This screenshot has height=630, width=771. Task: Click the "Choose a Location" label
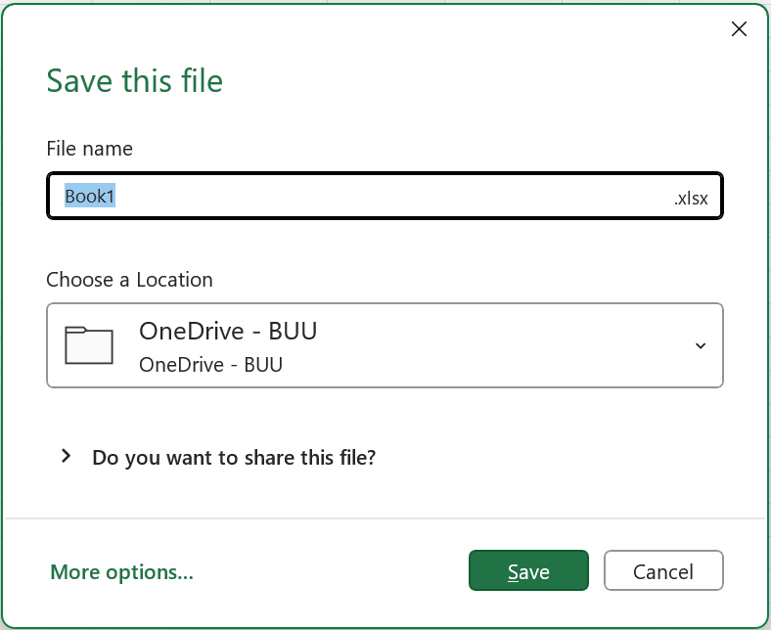[x=129, y=280]
